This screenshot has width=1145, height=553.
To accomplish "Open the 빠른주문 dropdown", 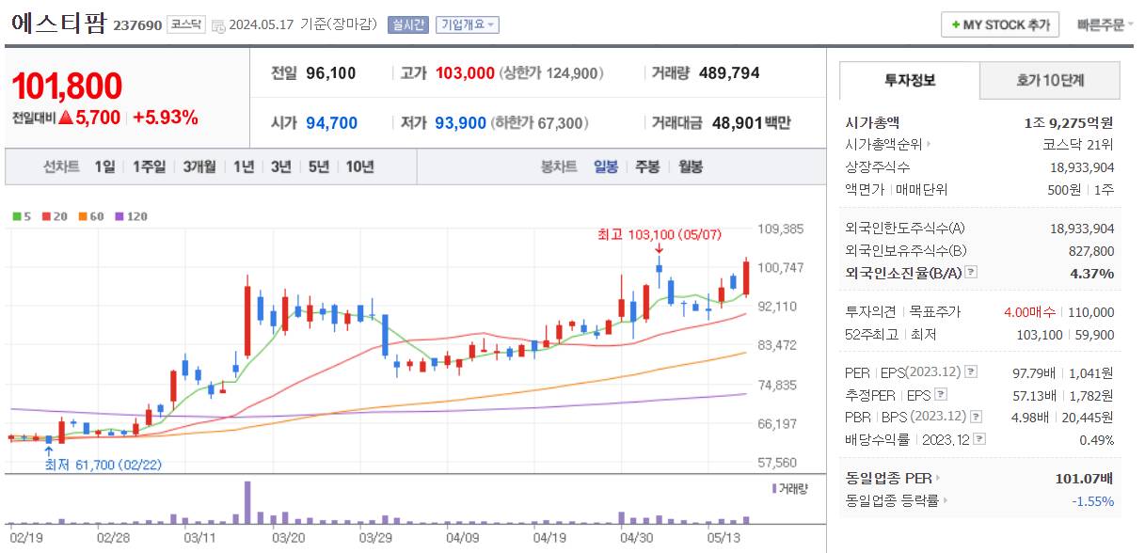I will point(1101,24).
